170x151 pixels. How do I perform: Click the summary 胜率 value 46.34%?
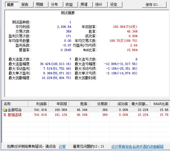pos(132,31)
